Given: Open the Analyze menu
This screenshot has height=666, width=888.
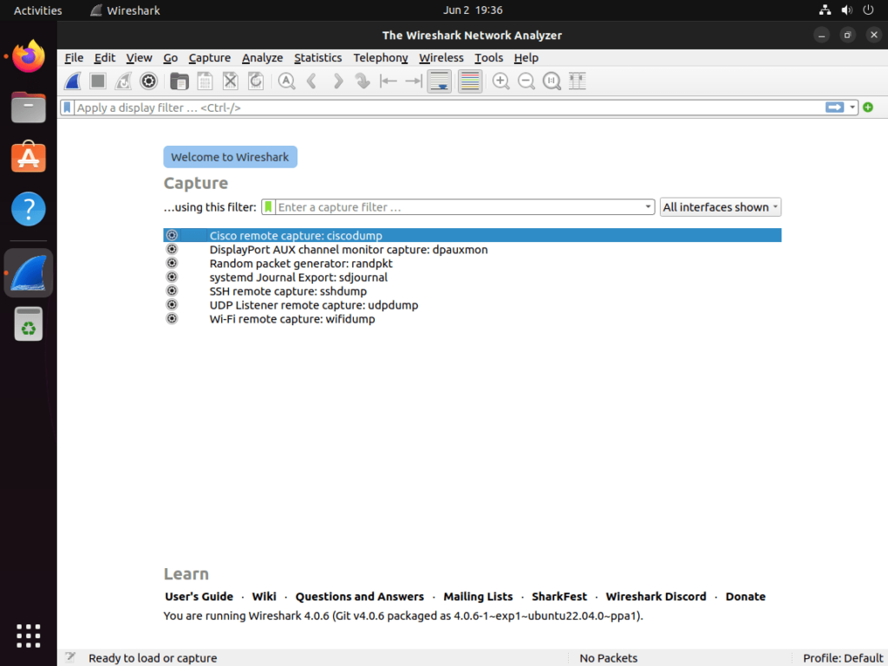Looking at the screenshot, I should [262, 58].
